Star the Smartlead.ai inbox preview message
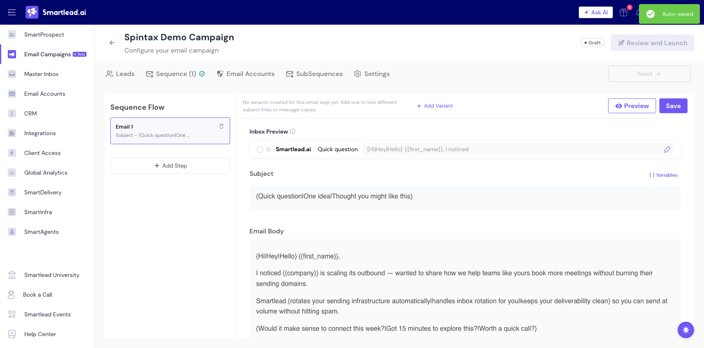 (x=268, y=149)
